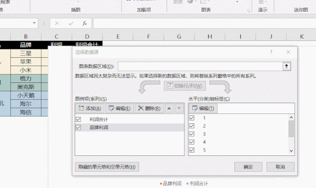Click the Insert Function fx icon
This screenshot has width=316, height=188.
(x=85, y=23)
